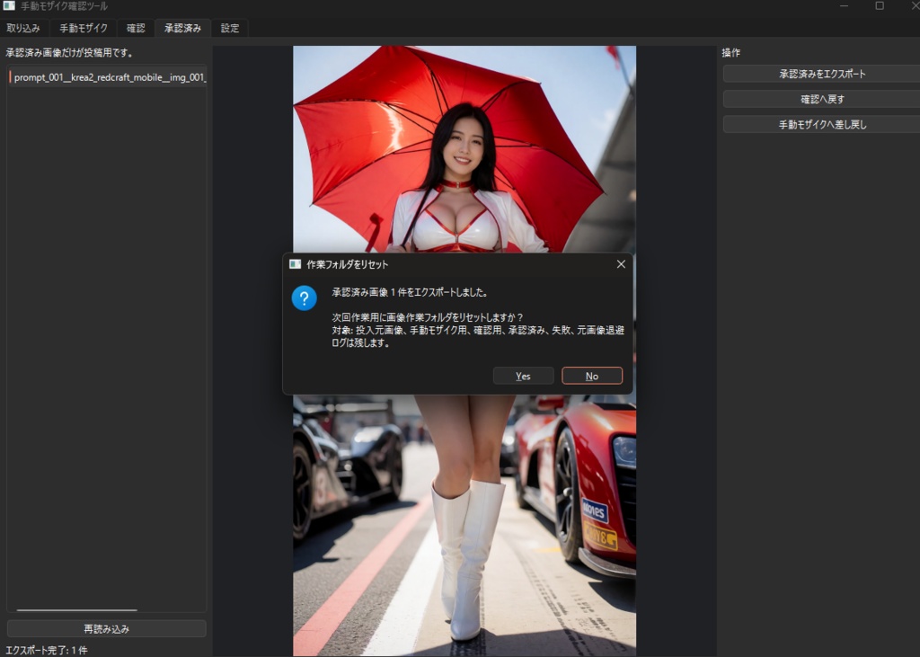Click the 承認済み画像 1 件をエクスポートしました。 message
This screenshot has width=920, height=657.
(410, 292)
